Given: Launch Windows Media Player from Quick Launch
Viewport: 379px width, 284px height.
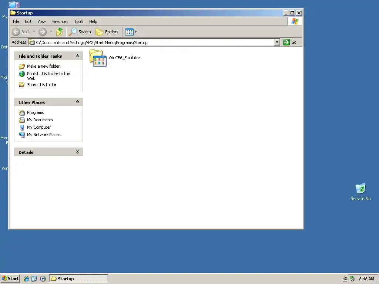Looking at the screenshot, I should [x=43, y=279].
